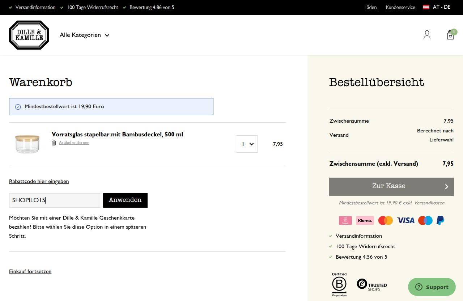463x301 pixels.
Task: Click the Klarna payment icon
Action: 365,220
